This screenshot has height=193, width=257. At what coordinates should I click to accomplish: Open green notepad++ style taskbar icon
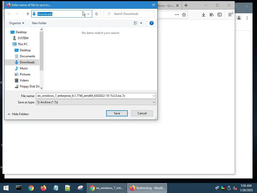[x=68, y=188]
